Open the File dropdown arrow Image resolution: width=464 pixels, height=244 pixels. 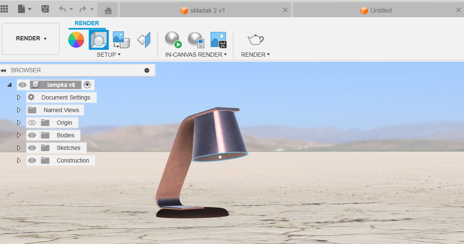point(29,9)
